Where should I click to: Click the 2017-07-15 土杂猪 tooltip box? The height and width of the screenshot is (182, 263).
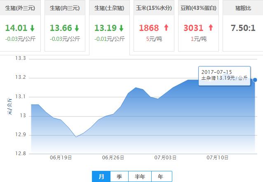[224, 75]
